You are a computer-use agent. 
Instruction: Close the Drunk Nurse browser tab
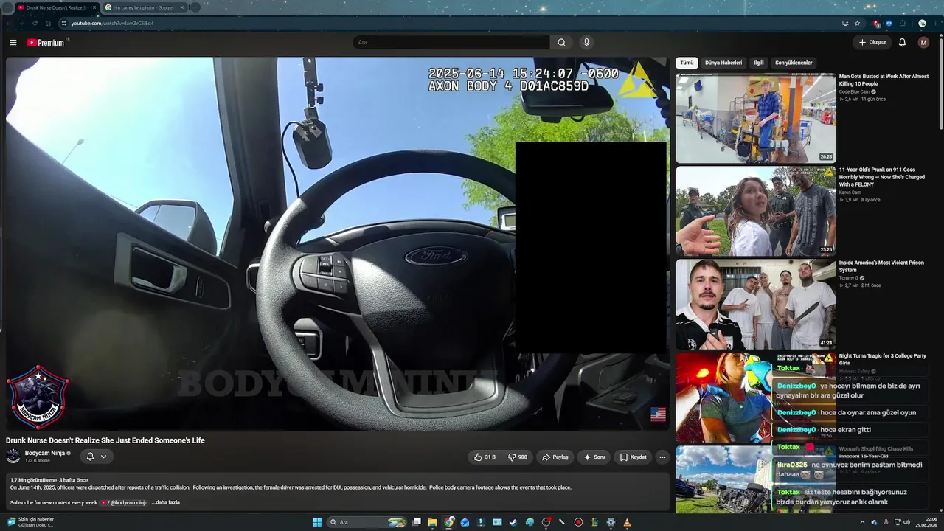(x=94, y=7)
